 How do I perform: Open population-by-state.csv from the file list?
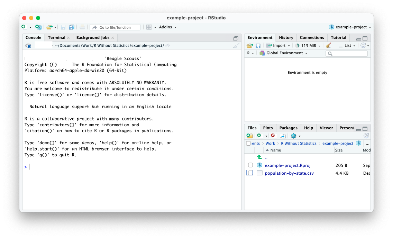(x=289, y=173)
